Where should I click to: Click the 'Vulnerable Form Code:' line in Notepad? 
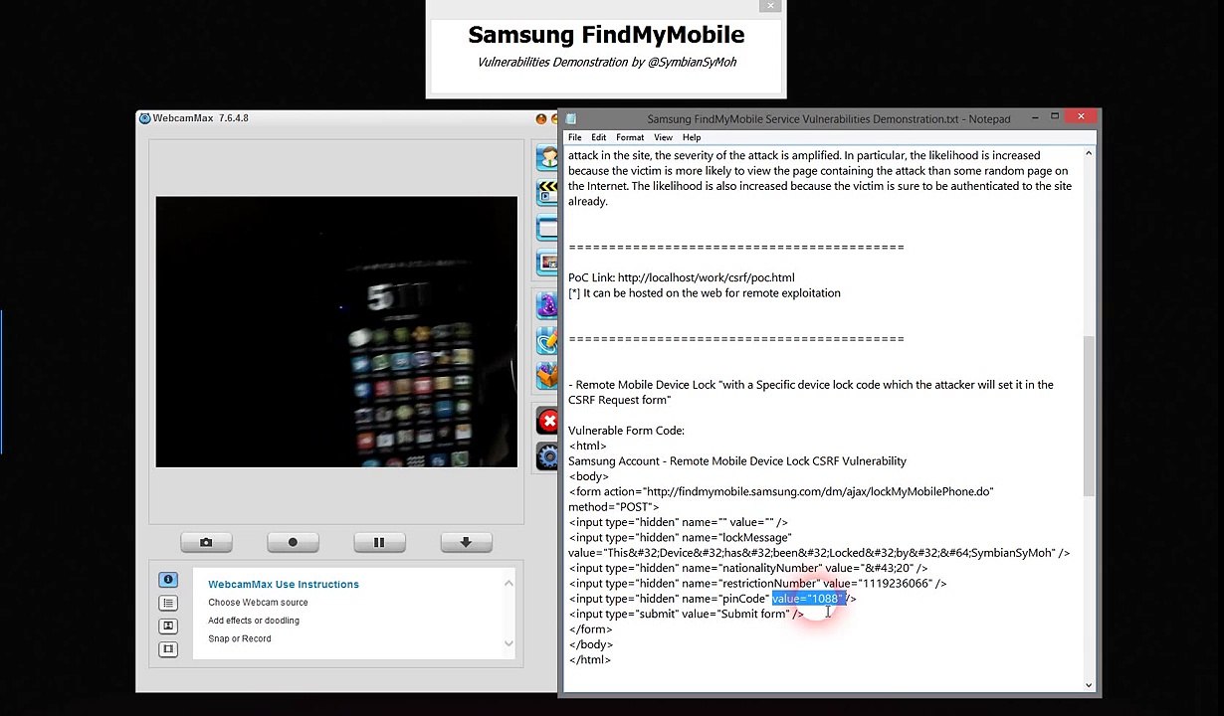[626, 431]
